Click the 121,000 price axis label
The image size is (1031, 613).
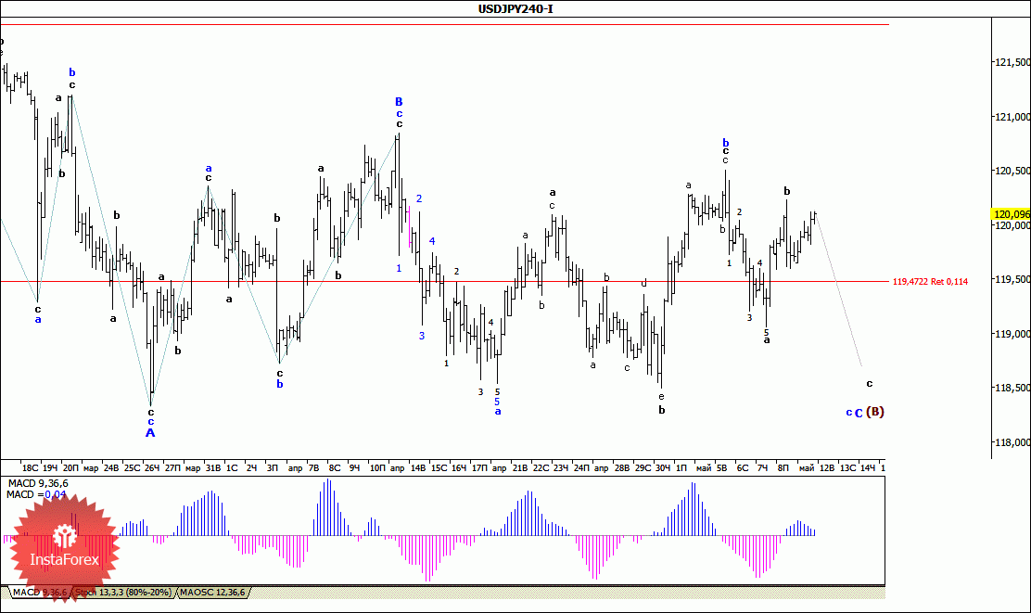(x=1012, y=117)
